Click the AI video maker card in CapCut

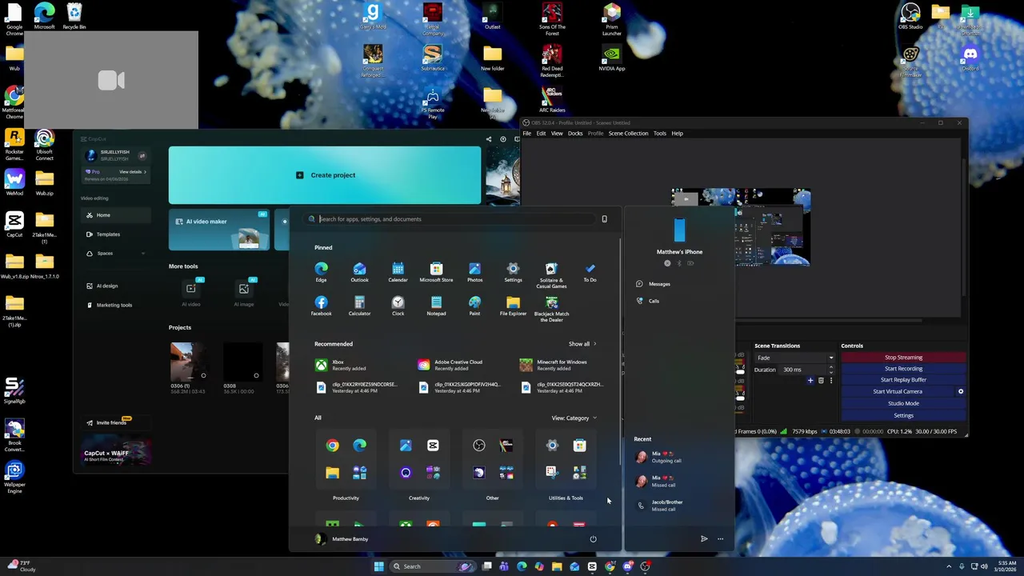pos(219,230)
